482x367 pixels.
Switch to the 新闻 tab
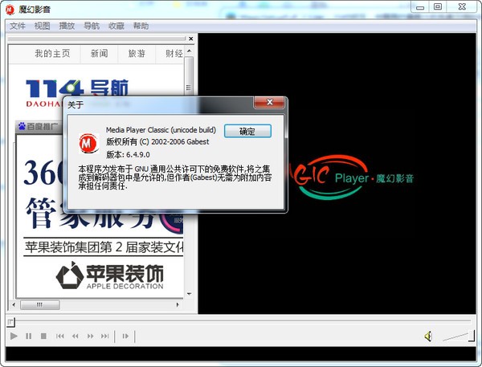point(99,54)
